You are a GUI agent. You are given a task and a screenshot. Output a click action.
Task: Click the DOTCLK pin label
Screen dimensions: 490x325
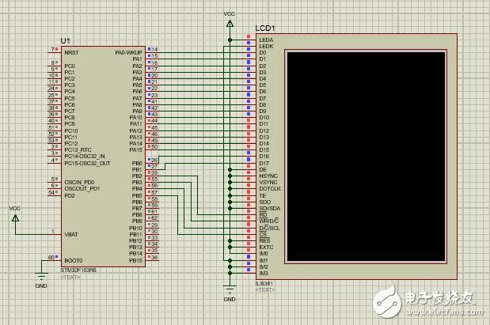click(x=270, y=188)
